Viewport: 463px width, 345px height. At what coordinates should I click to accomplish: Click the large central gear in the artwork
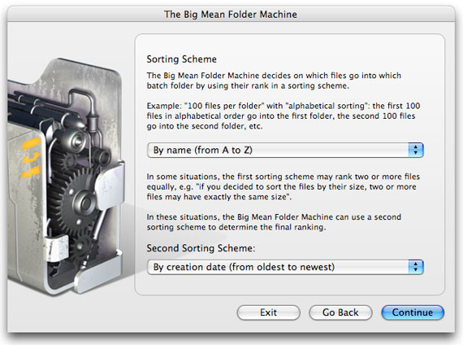(x=78, y=202)
